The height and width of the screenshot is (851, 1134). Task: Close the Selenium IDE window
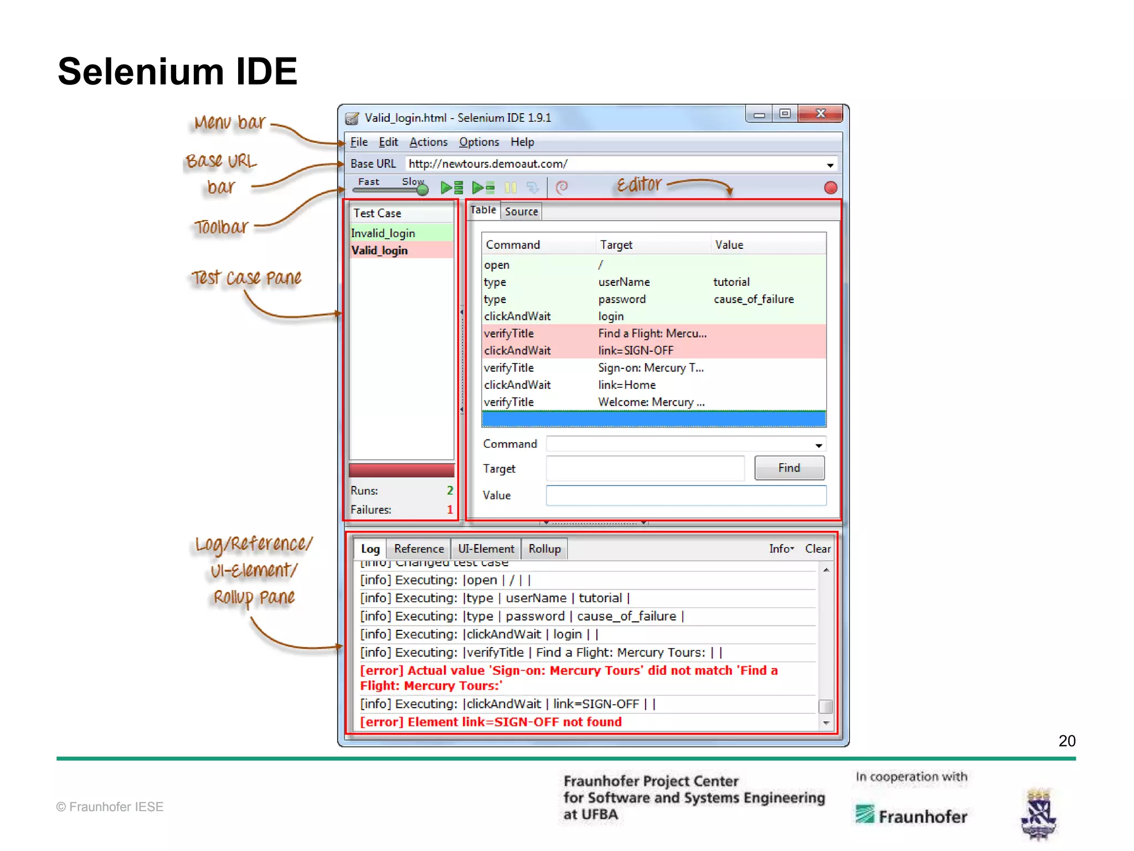click(821, 114)
